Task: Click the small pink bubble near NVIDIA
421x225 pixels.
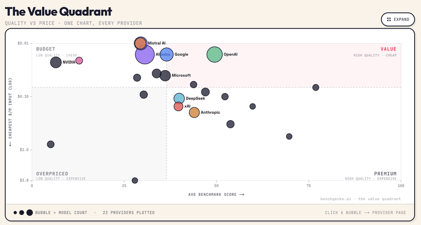Action: tap(79, 61)
